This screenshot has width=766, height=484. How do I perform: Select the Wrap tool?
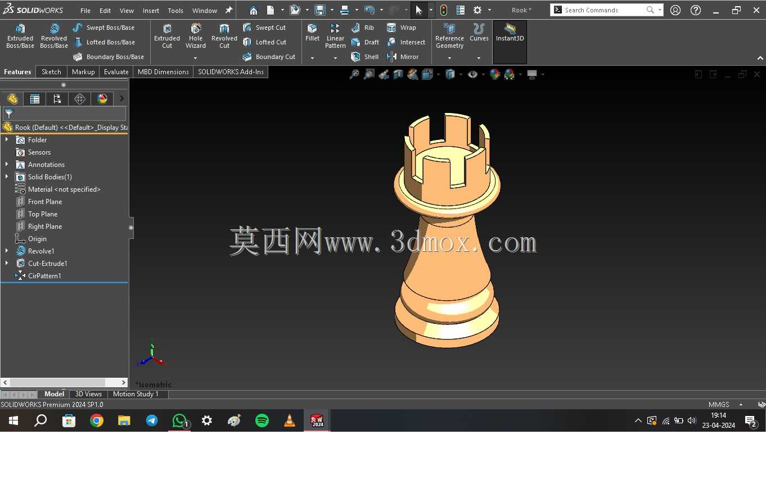pyautogui.click(x=401, y=28)
